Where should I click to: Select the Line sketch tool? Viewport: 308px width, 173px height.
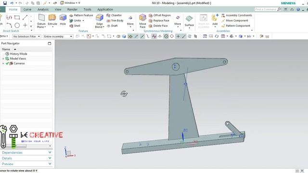25,17
